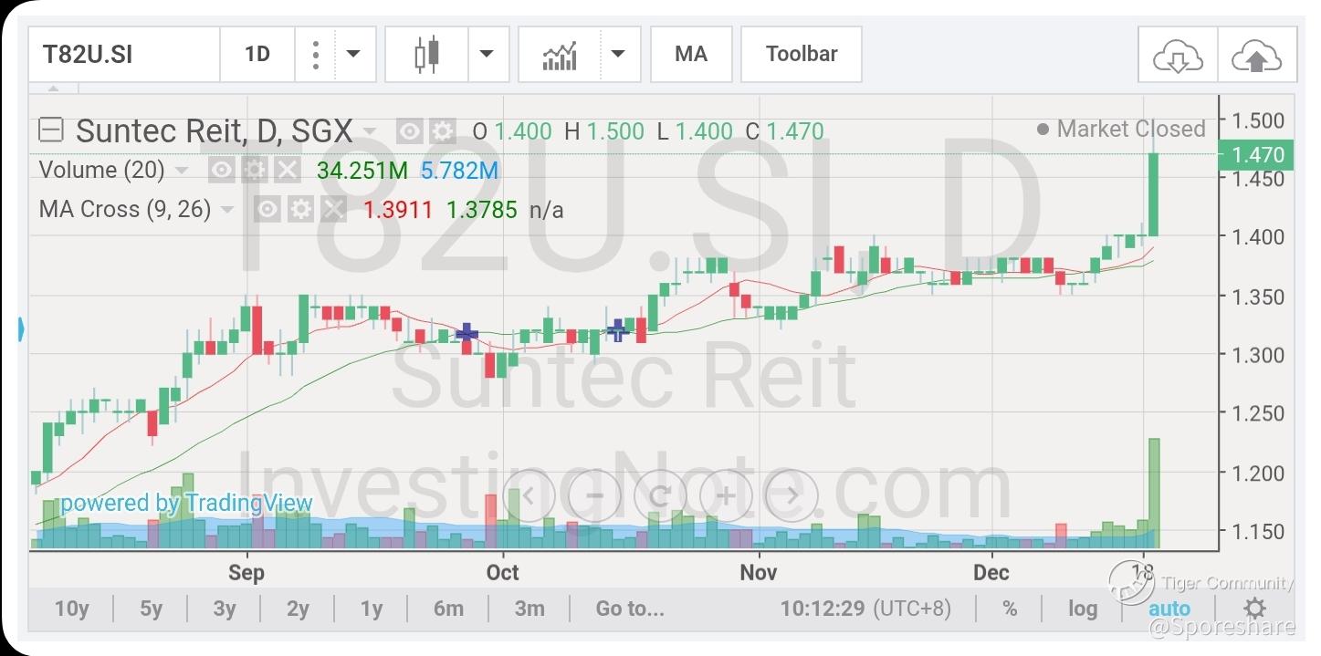Click the first blue MA cross marker
Screen dimensions: 1321x656
(467, 333)
